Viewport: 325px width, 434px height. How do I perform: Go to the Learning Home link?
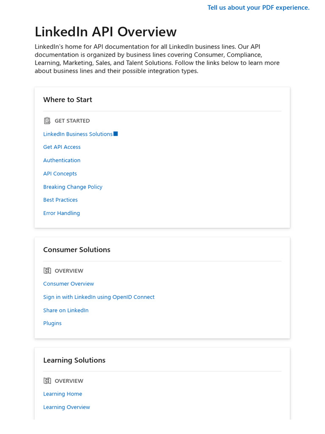coord(63,394)
